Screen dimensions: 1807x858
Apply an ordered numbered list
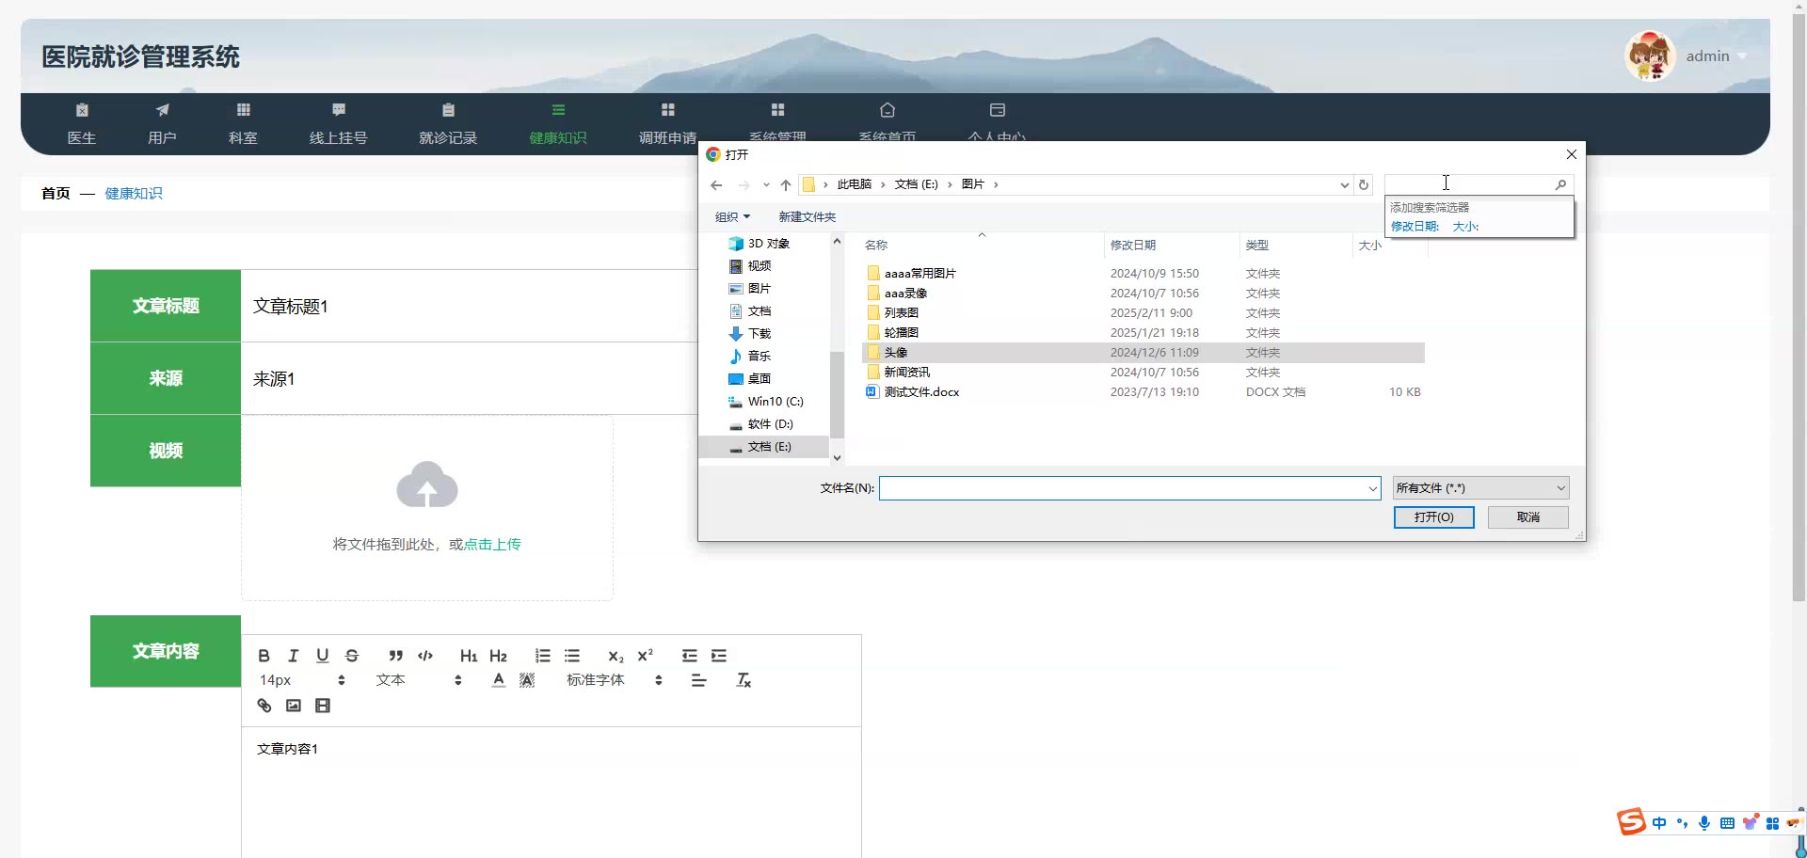click(x=542, y=656)
